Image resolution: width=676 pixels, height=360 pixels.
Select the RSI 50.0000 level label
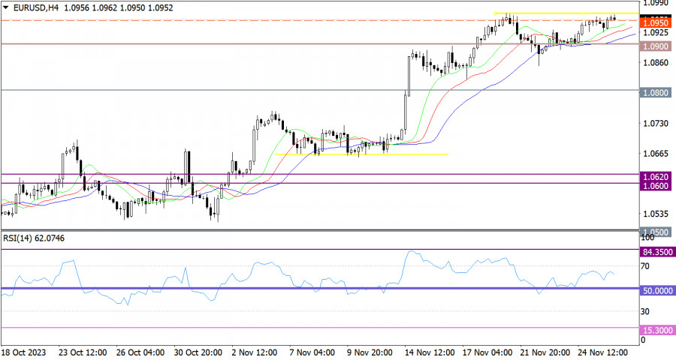pyautogui.click(x=657, y=291)
